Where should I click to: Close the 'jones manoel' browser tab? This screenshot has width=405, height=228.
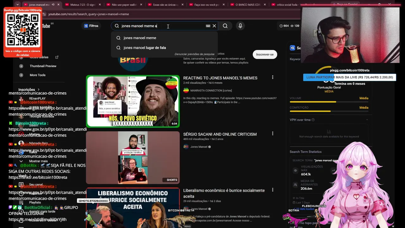coord(58,5)
